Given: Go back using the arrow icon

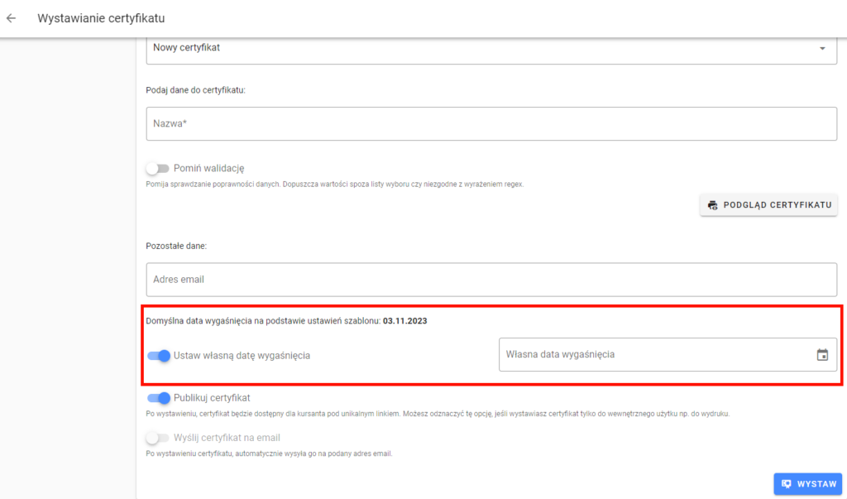Looking at the screenshot, I should pyautogui.click(x=12, y=18).
